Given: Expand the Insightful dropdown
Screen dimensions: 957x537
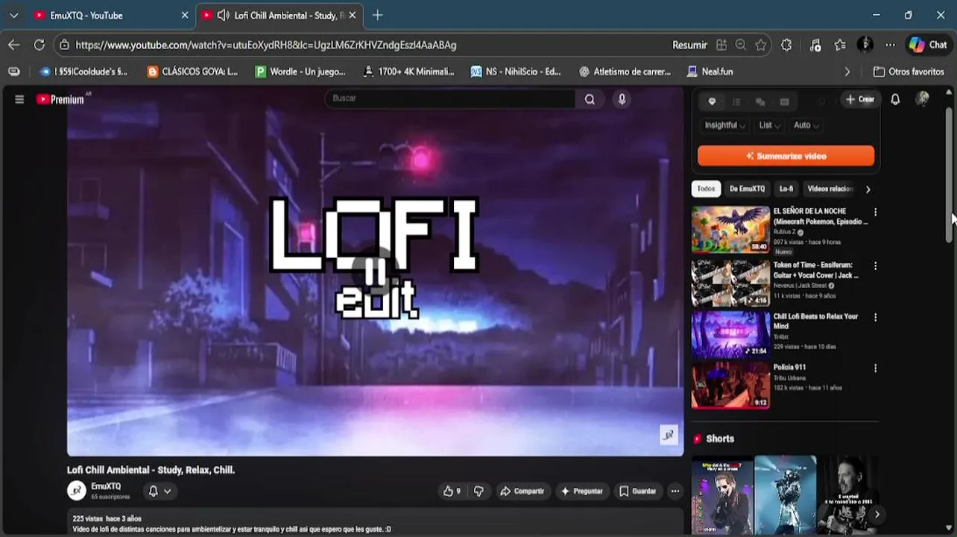Looking at the screenshot, I should pos(724,125).
